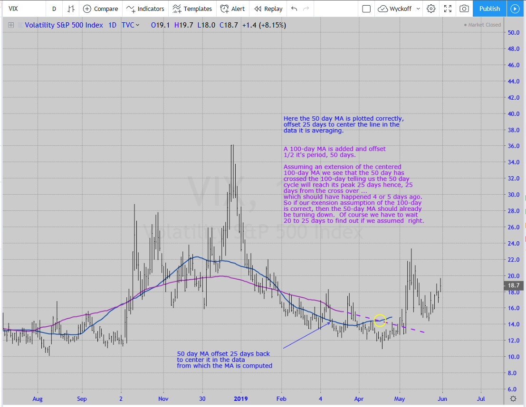The width and height of the screenshot is (526, 407).
Task: Open the Templates menu
Action: [x=192, y=9]
